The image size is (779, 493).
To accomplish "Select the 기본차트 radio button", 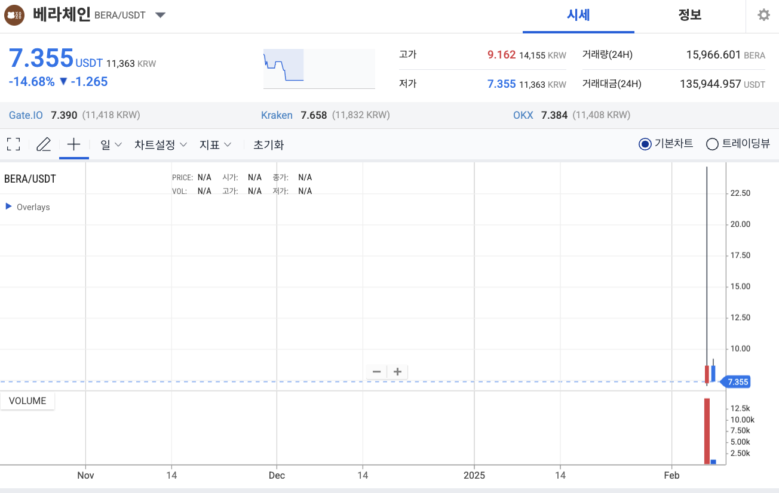I will tap(645, 144).
